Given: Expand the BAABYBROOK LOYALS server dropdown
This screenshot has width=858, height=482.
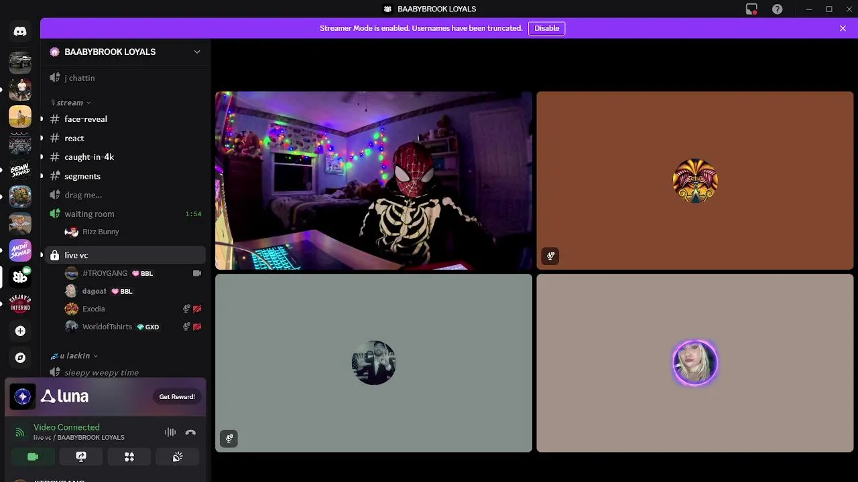Looking at the screenshot, I should 197,52.
